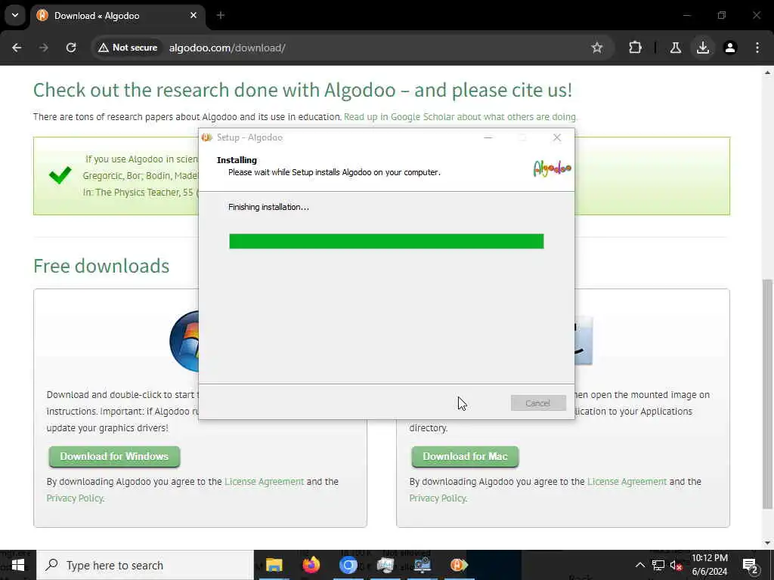
Task: Click the 'Finishing installation...' status text
Action: [268, 207]
